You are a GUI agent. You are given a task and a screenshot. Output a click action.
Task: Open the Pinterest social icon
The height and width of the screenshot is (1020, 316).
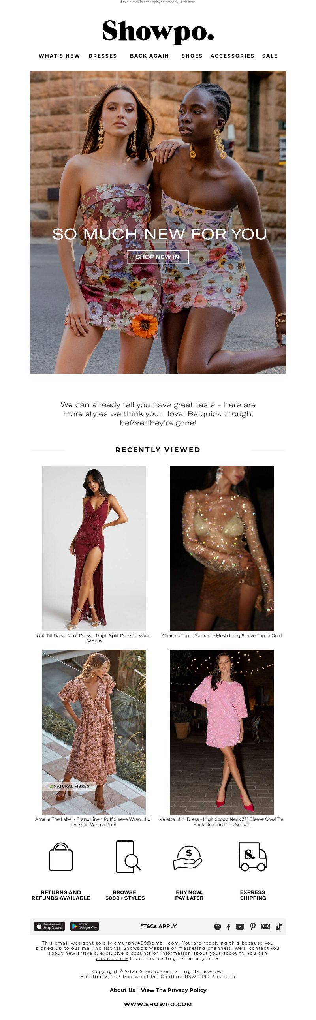click(x=253, y=926)
